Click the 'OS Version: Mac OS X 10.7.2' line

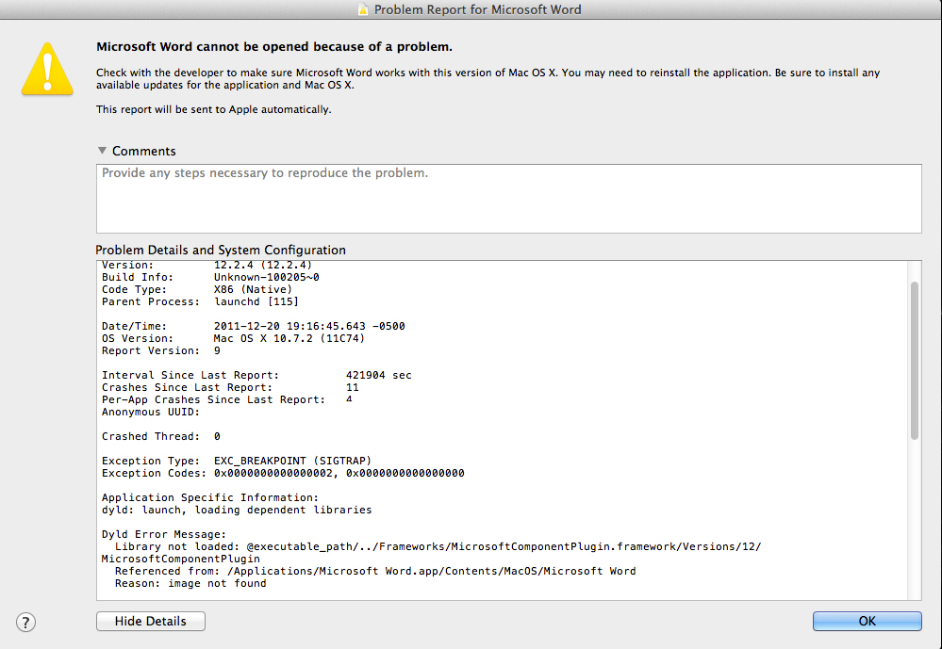pyautogui.click(x=233, y=338)
